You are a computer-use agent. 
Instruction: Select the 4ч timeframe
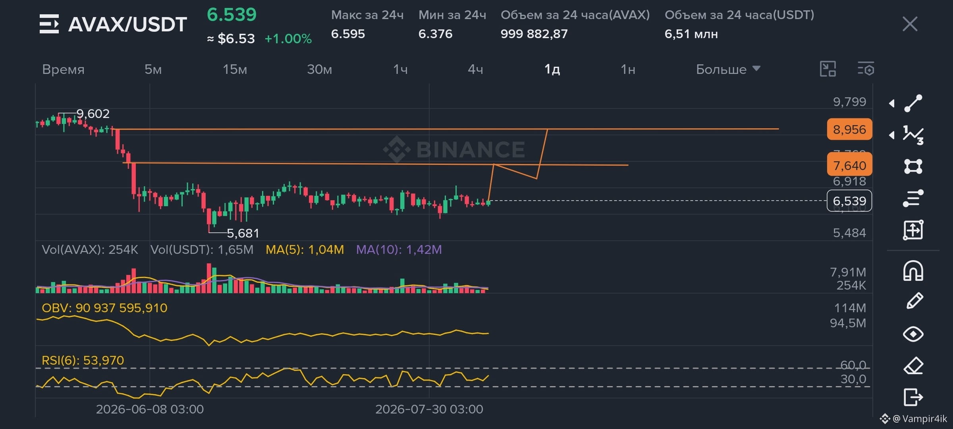click(475, 69)
